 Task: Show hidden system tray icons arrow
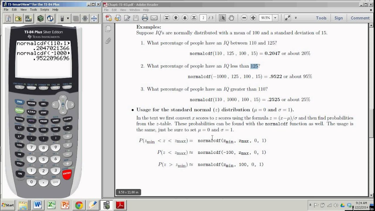click(310, 205)
